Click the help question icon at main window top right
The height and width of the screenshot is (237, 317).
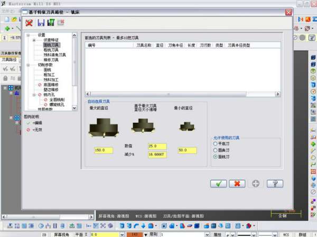tap(312, 38)
